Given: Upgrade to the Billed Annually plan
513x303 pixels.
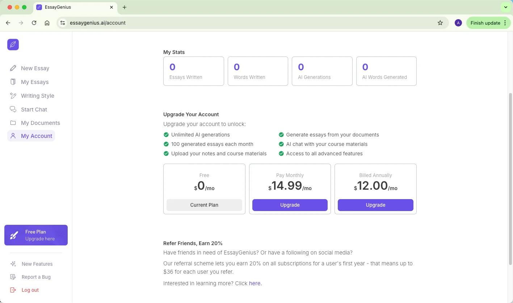Looking at the screenshot, I should pyautogui.click(x=375, y=205).
